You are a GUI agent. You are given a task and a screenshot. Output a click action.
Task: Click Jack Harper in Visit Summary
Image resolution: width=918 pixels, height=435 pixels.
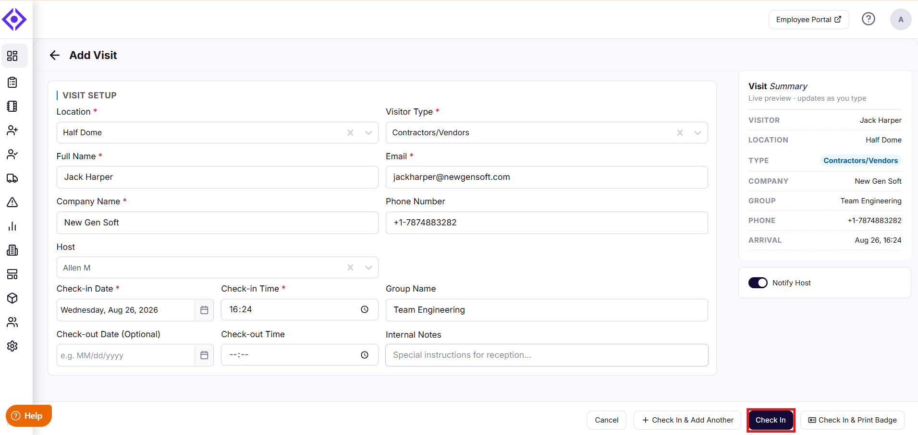[x=881, y=120]
